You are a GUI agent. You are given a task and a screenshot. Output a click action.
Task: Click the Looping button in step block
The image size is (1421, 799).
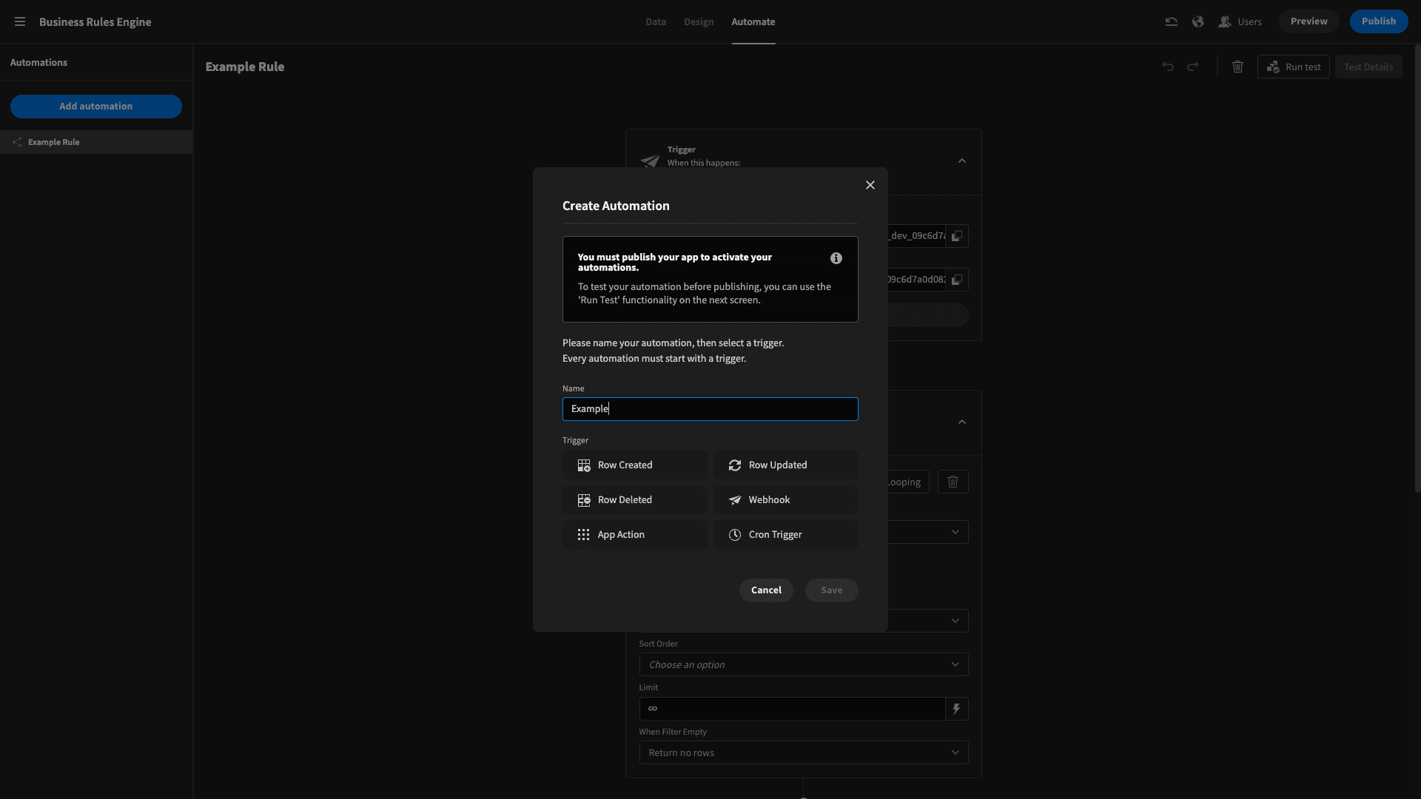coord(908,482)
